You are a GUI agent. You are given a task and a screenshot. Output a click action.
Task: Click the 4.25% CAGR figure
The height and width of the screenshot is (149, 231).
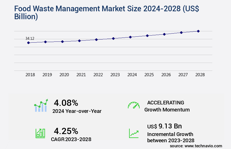pos(66,131)
